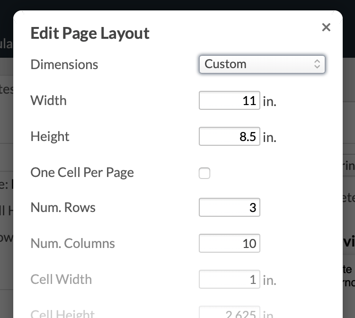Open the Dimensions dropdown set to Custom
The height and width of the screenshot is (318, 355).
(x=262, y=64)
